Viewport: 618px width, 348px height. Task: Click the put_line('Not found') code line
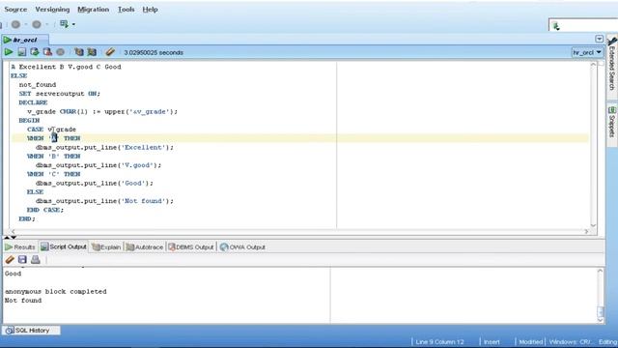[104, 201]
